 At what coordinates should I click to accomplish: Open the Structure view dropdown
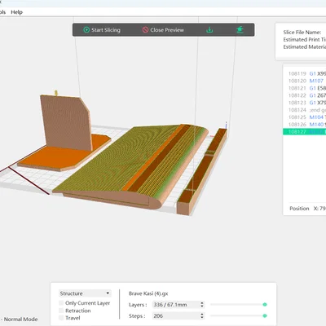(85, 293)
